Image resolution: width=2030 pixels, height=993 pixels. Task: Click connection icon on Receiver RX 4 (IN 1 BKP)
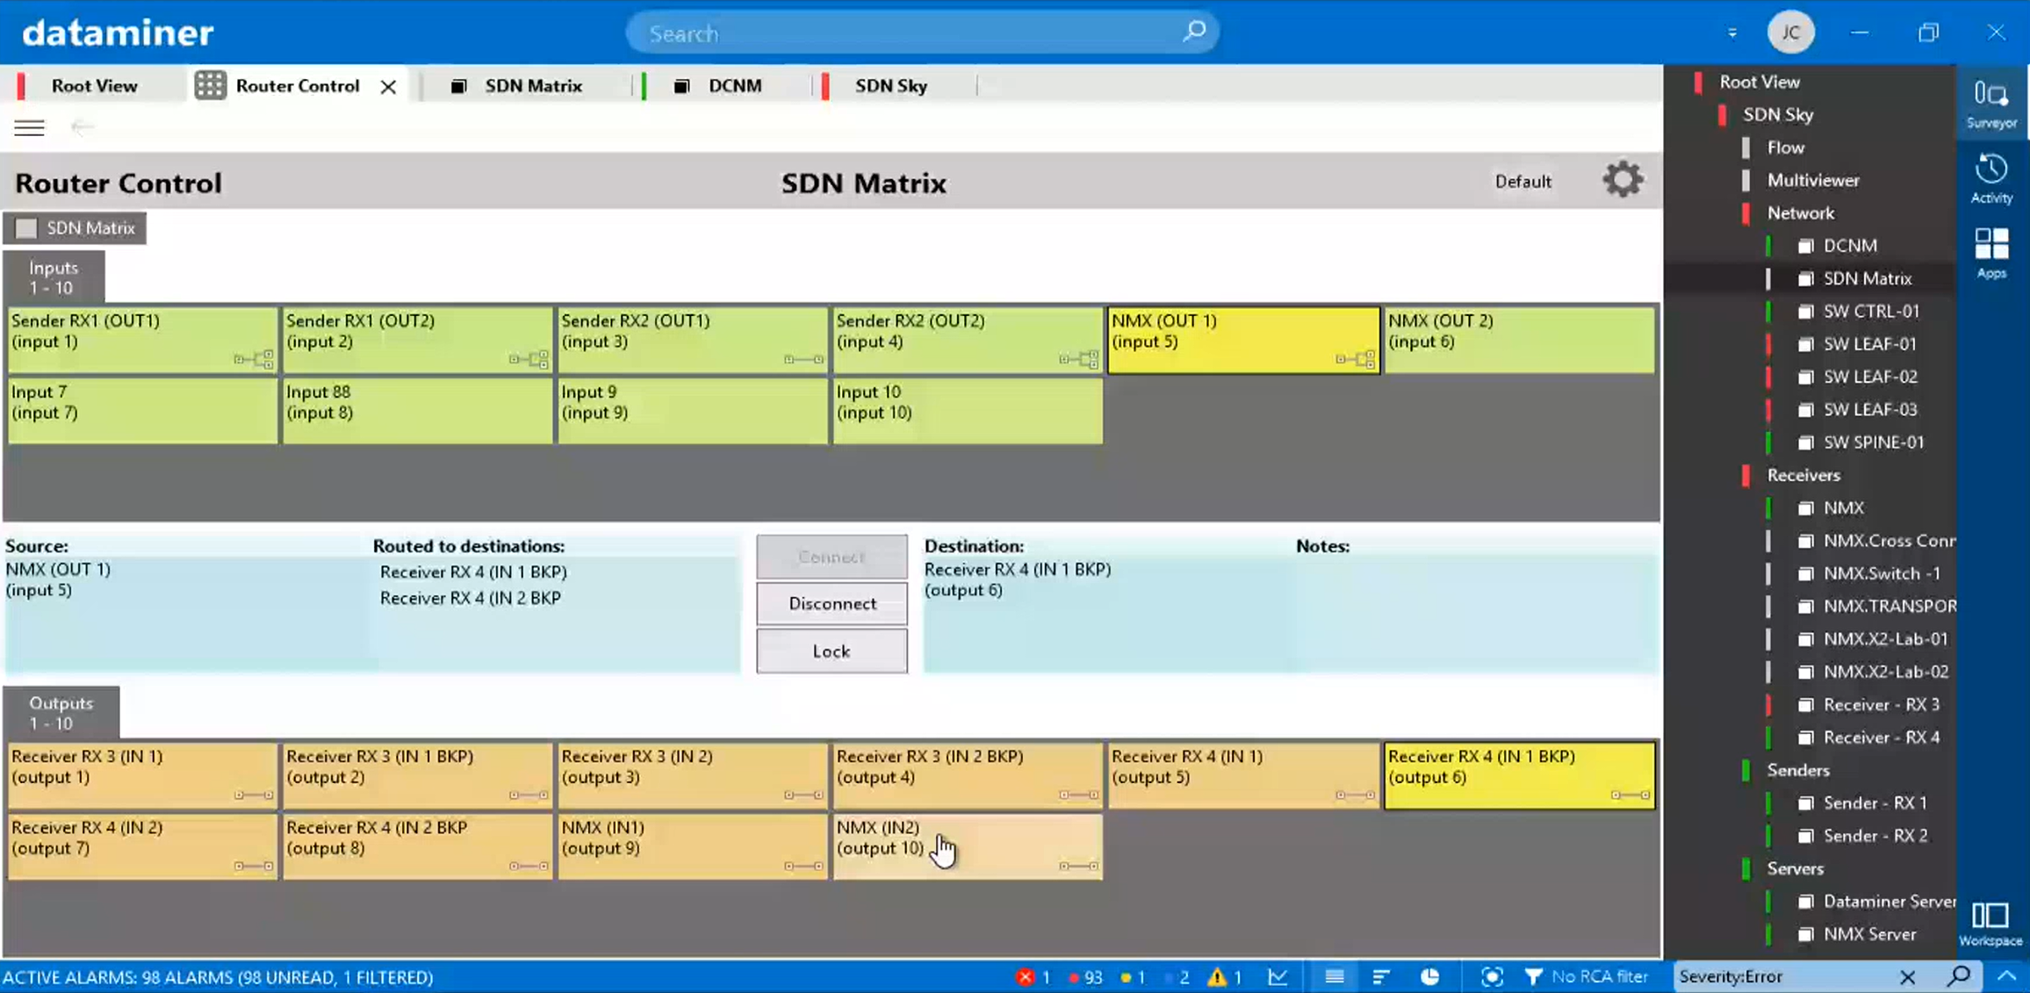pyautogui.click(x=1630, y=795)
